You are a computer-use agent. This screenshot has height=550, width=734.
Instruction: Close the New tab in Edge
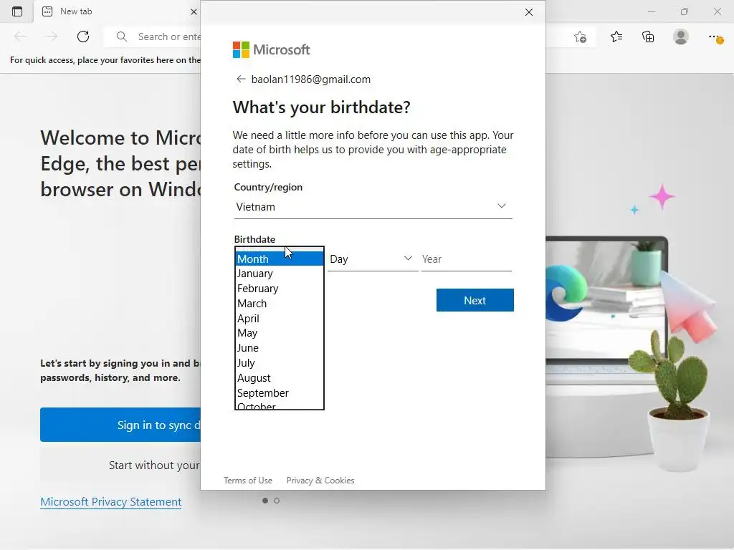[x=194, y=11]
